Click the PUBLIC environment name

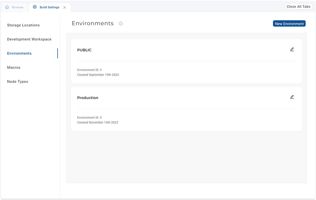tap(84, 50)
